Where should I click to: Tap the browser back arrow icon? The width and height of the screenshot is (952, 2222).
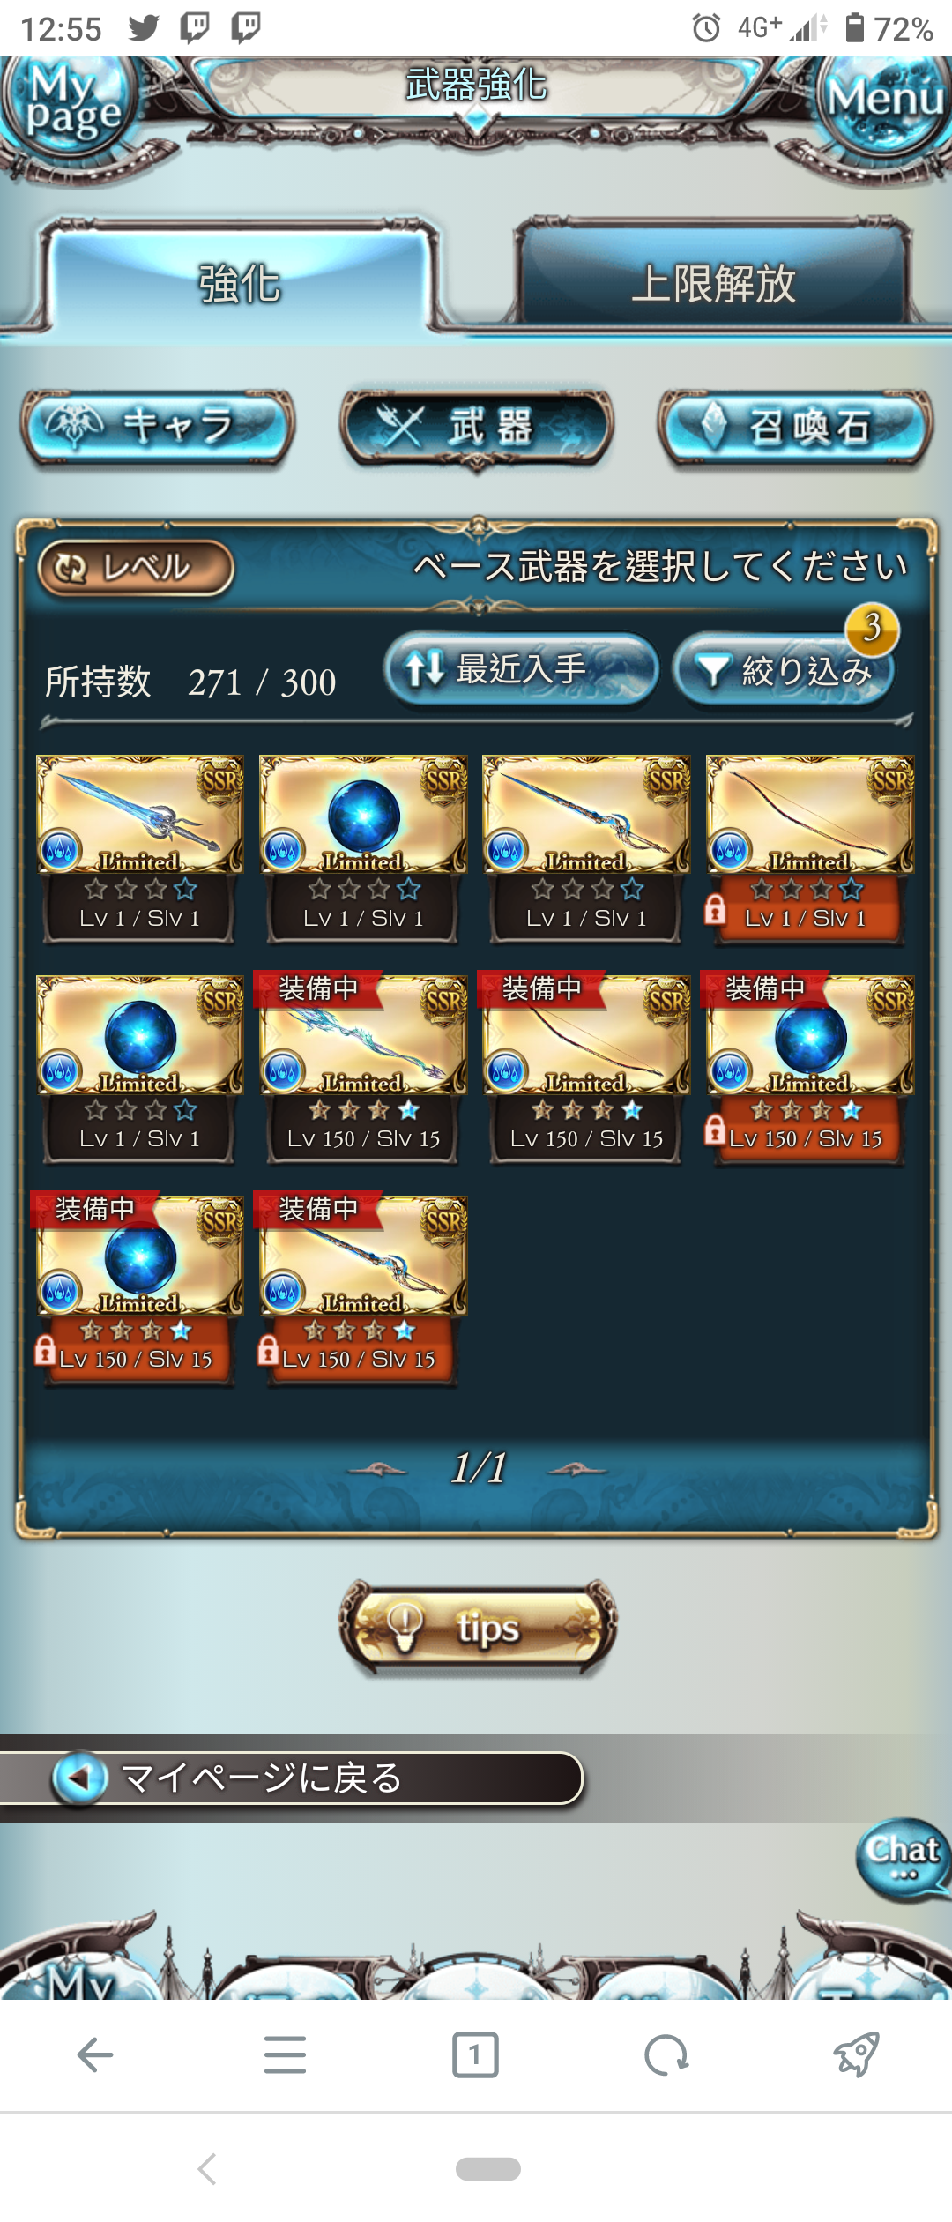point(95,2055)
